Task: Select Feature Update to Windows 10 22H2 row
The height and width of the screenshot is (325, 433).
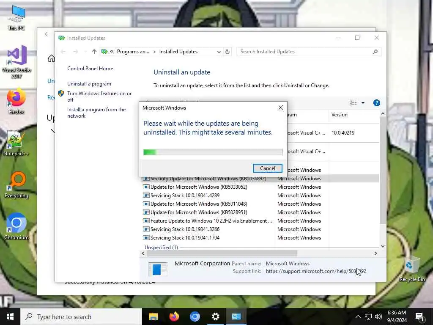Action: (x=260, y=221)
